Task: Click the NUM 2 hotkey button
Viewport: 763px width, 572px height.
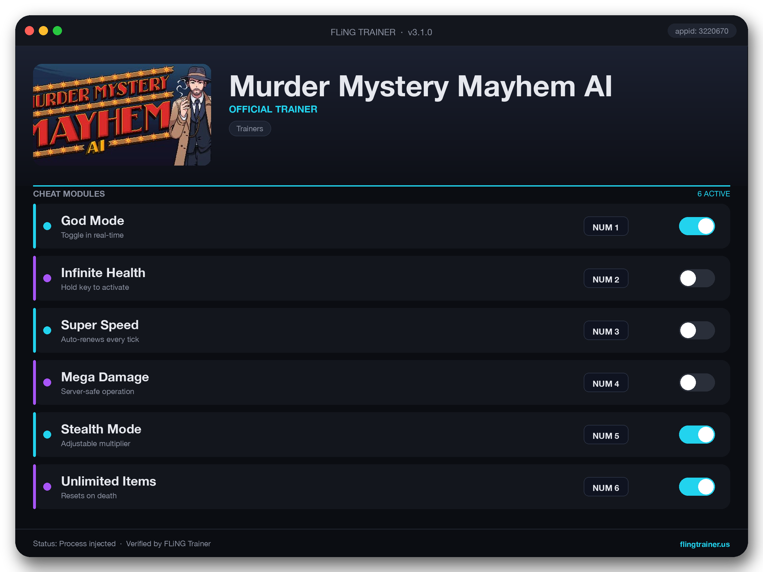Action: [606, 278]
